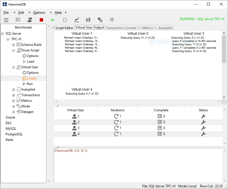Collapse the Virtual User node
228x189 pixels.
[x=13, y=67]
